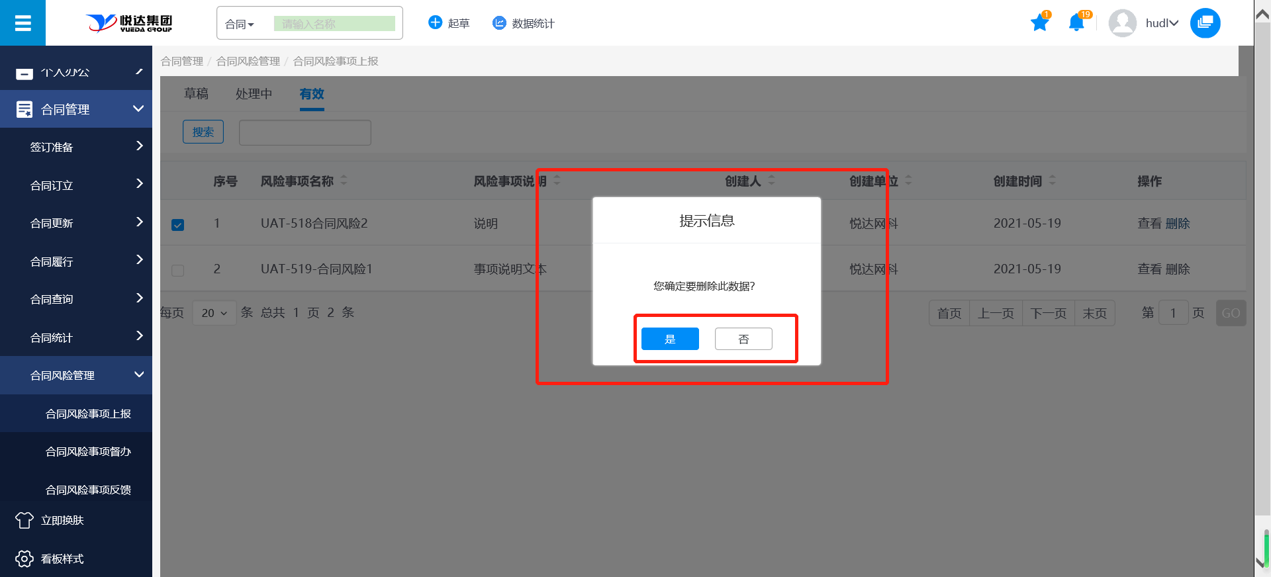Collapse the 合同风险管理 sidebar section
Image resolution: width=1271 pixels, height=577 pixels.
pyautogui.click(x=76, y=375)
